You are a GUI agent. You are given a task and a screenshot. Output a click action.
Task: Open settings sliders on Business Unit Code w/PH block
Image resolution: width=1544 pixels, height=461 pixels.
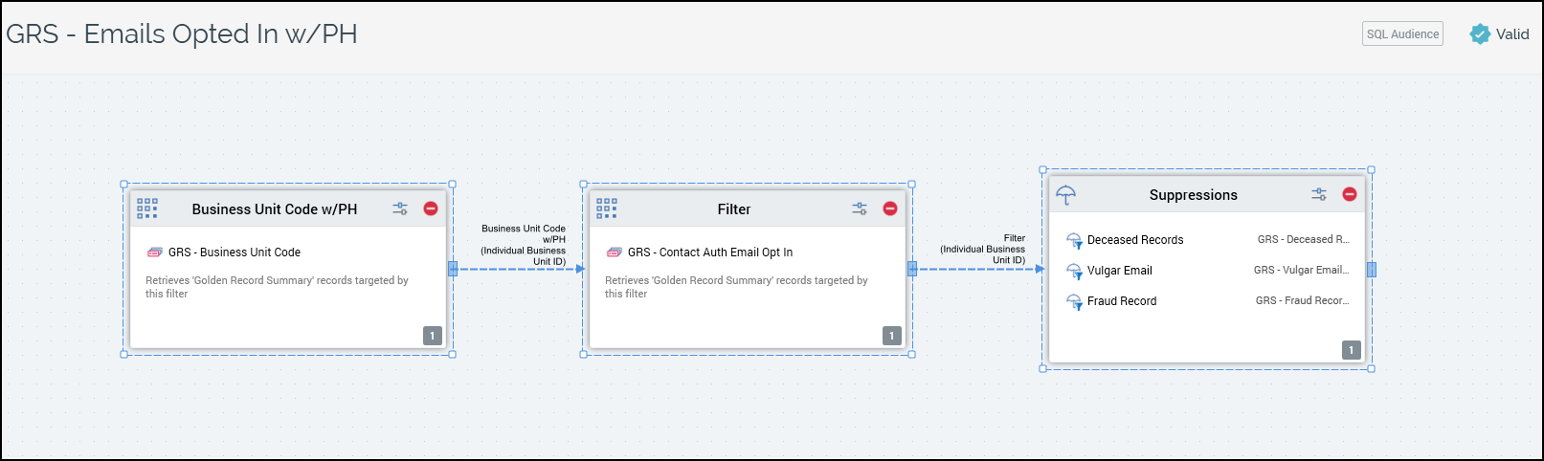pyautogui.click(x=400, y=209)
